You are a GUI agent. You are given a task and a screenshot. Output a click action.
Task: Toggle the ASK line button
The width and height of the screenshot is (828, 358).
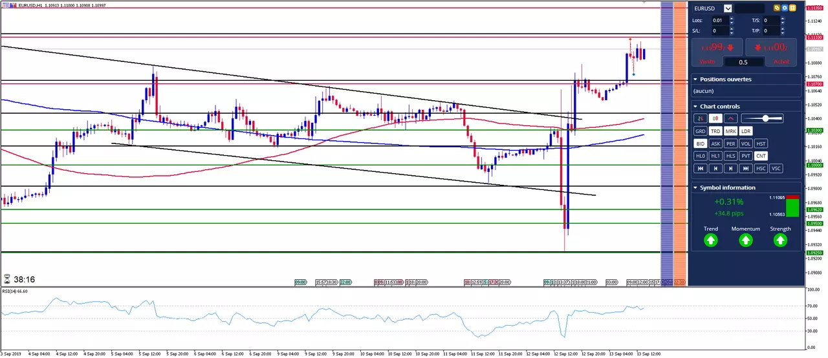pos(715,143)
